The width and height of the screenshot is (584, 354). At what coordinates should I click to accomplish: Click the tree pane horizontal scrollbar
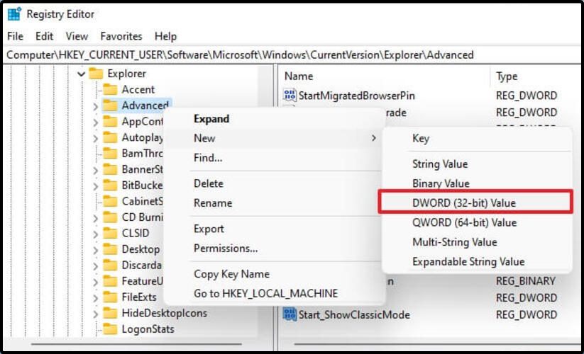point(136,344)
